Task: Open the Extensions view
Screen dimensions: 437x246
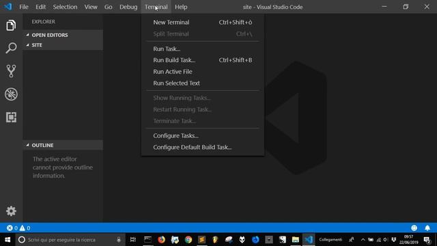Action: 11,117
